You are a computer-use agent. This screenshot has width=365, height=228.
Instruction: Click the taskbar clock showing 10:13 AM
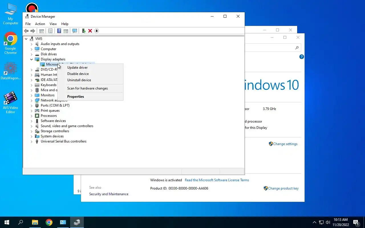click(x=340, y=222)
